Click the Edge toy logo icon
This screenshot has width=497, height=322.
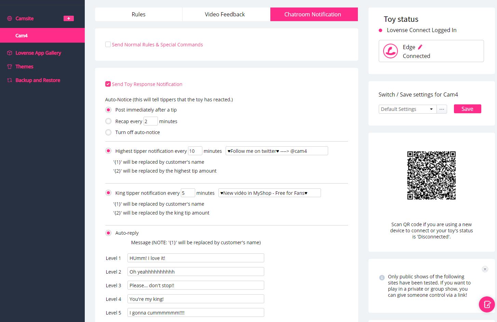pyautogui.click(x=390, y=51)
